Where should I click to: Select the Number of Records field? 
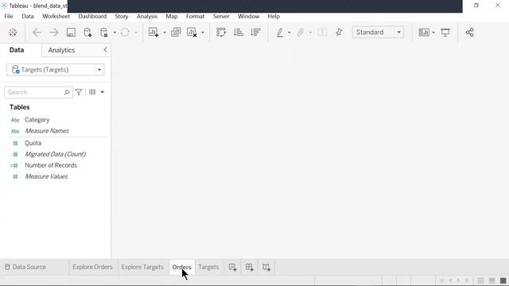click(x=51, y=165)
